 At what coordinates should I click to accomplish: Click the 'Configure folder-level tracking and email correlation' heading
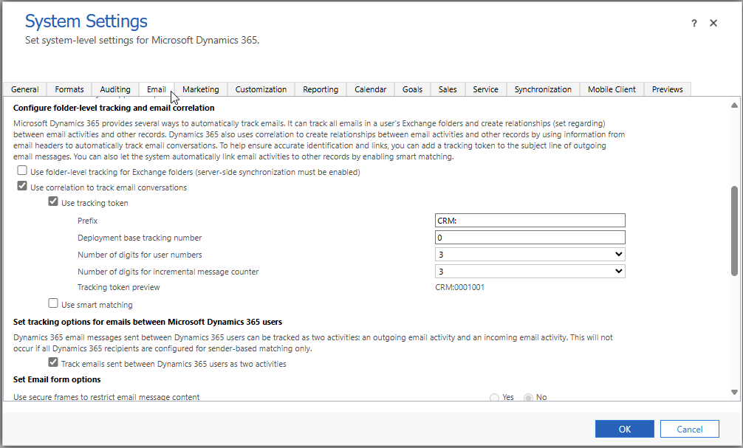click(x=114, y=108)
